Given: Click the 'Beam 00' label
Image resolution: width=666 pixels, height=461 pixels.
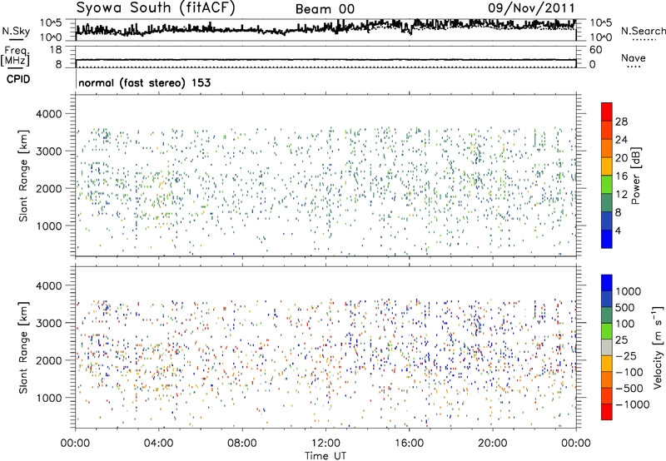Looking at the screenshot, I should pos(325,9).
